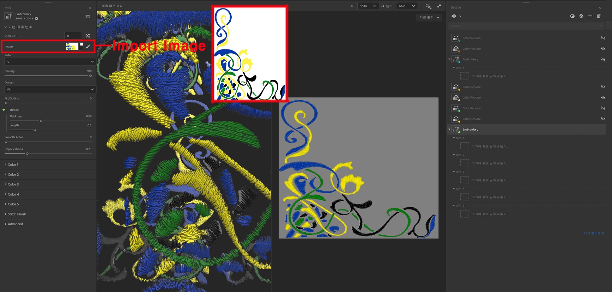Click the slashed layer-stack icon in Layers toolbar

click(581, 16)
